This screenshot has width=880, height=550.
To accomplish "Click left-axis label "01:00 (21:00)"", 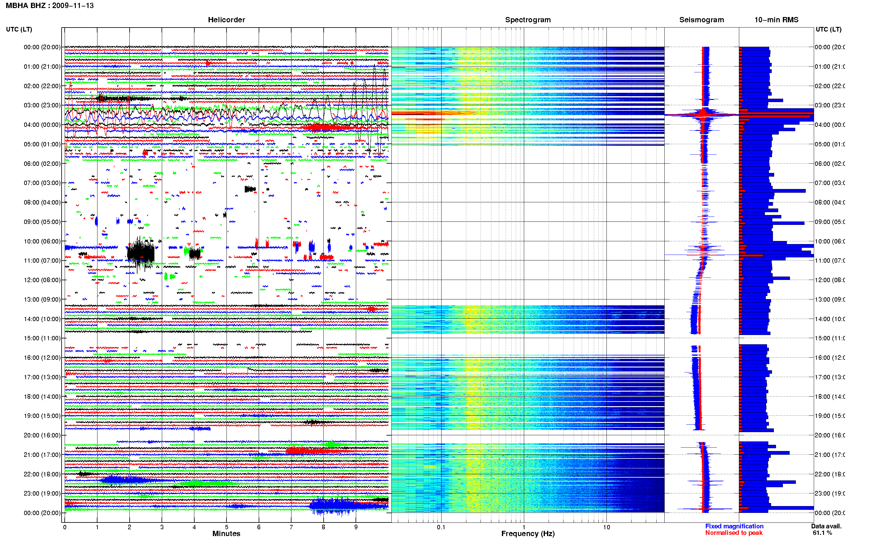I will [x=42, y=67].
